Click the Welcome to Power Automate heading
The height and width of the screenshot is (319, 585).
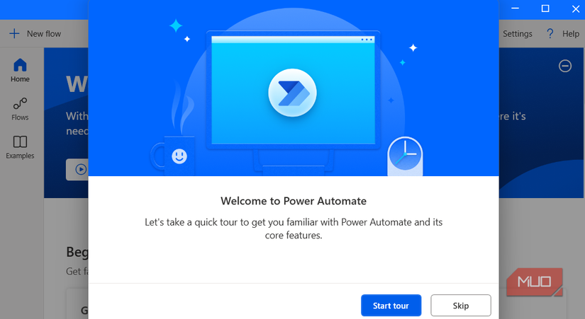(294, 201)
